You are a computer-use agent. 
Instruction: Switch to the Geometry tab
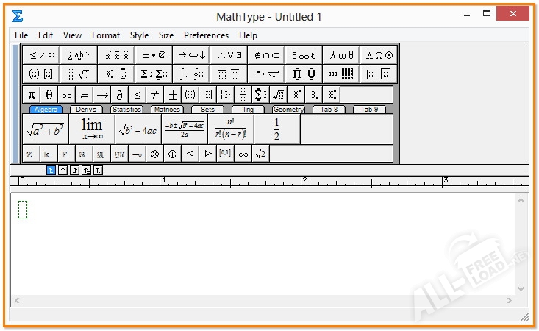(x=288, y=110)
